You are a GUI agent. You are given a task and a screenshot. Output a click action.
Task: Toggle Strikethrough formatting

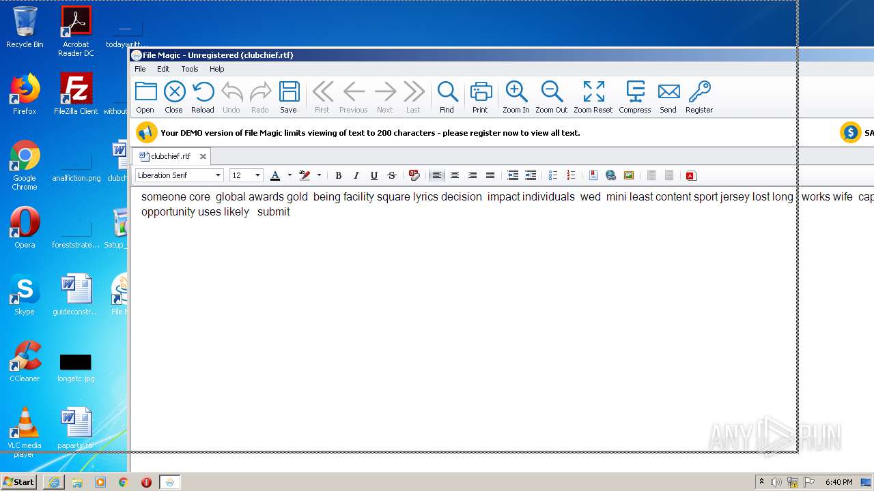point(391,175)
